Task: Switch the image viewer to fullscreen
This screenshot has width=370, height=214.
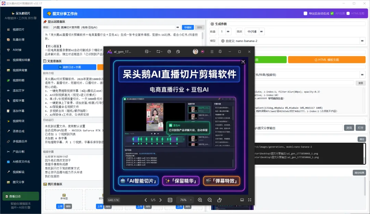Action: coord(250,200)
